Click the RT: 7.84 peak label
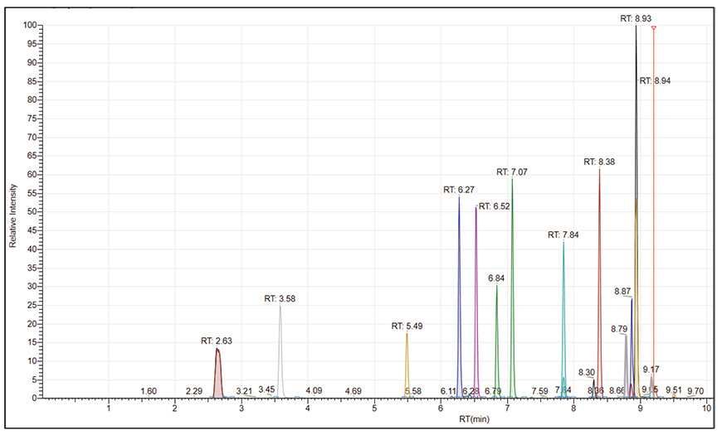The width and height of the screenshot is (722, 435). click(564, 235)
